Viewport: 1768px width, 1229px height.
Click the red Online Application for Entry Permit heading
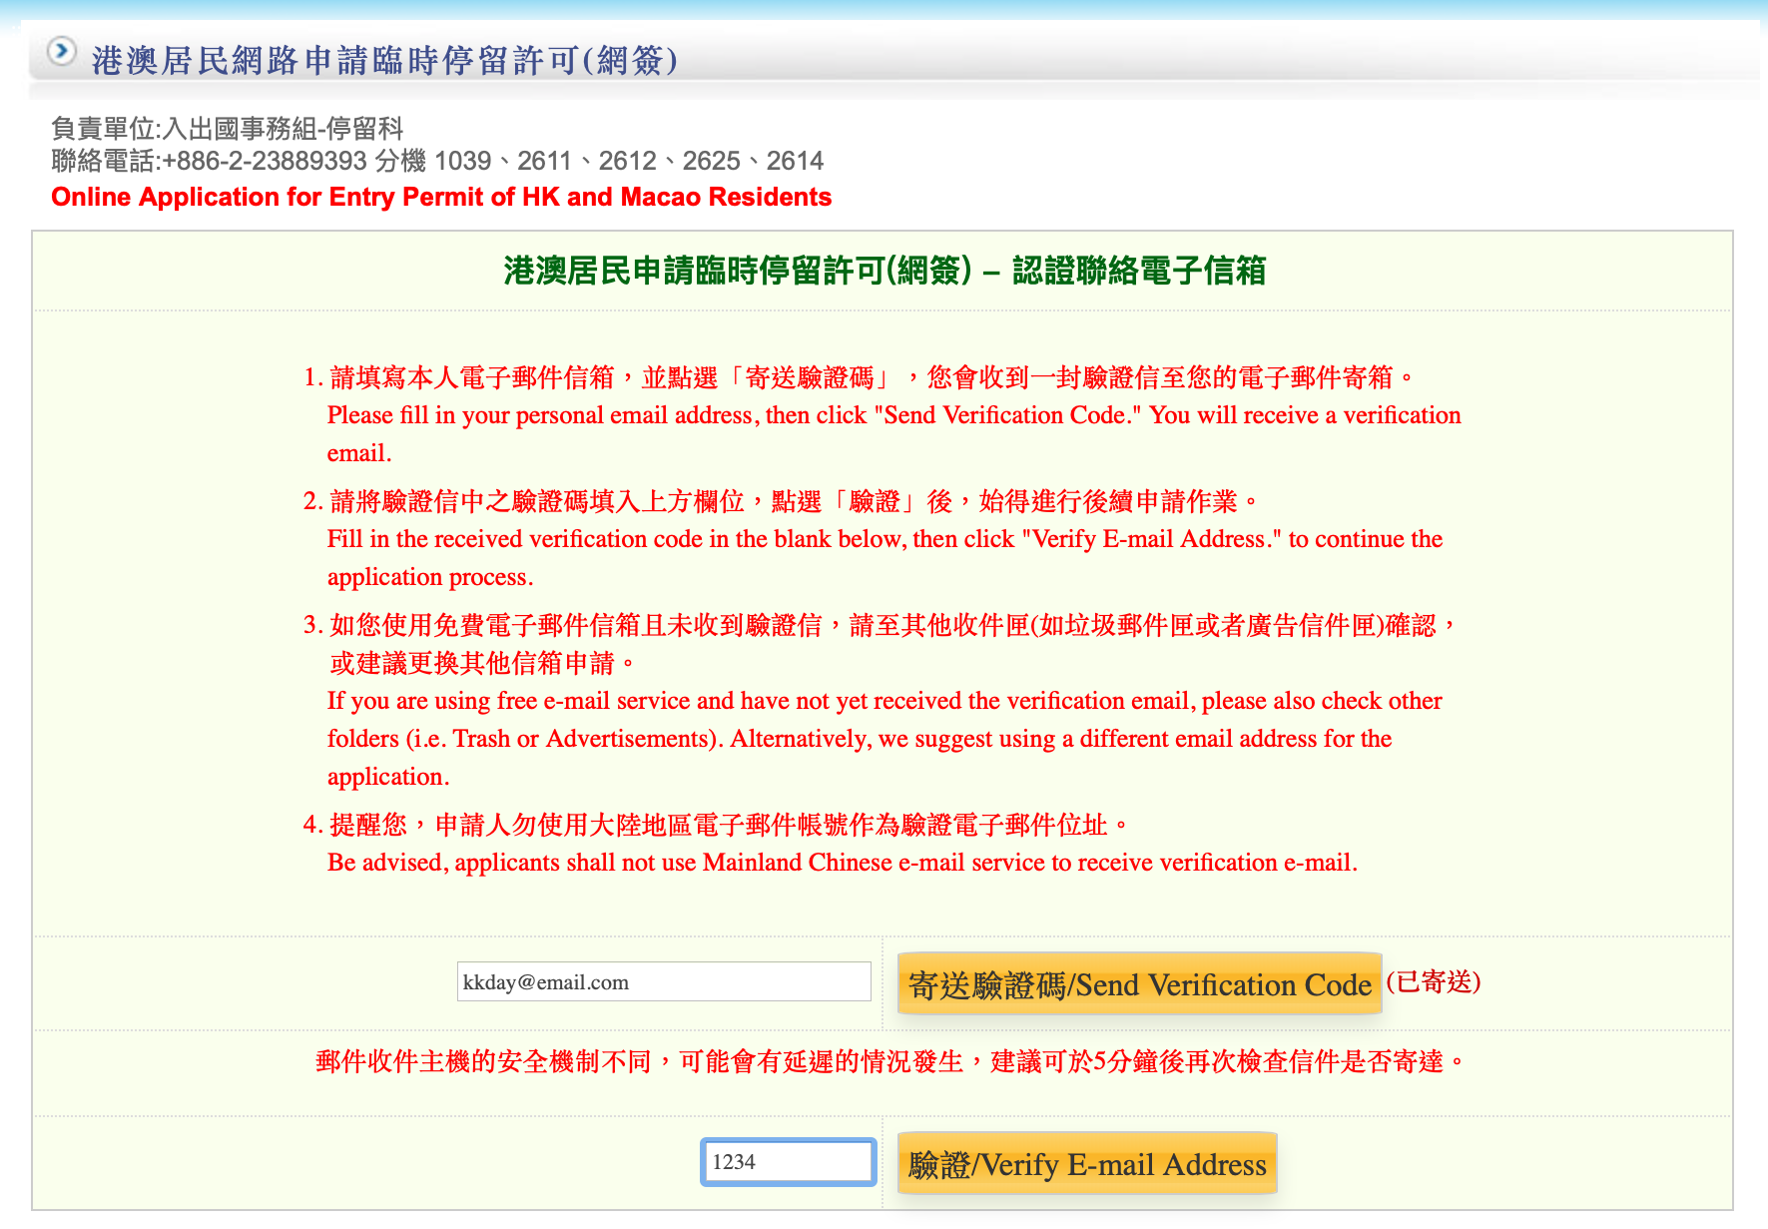pos(440,197)
